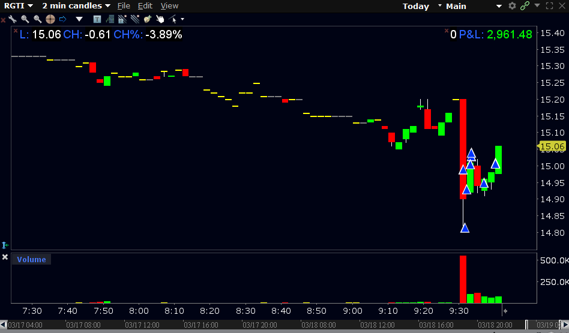Select the arrow pointer line tool
The width and height of the screenshot is (569, 333).
coord(173,19)
